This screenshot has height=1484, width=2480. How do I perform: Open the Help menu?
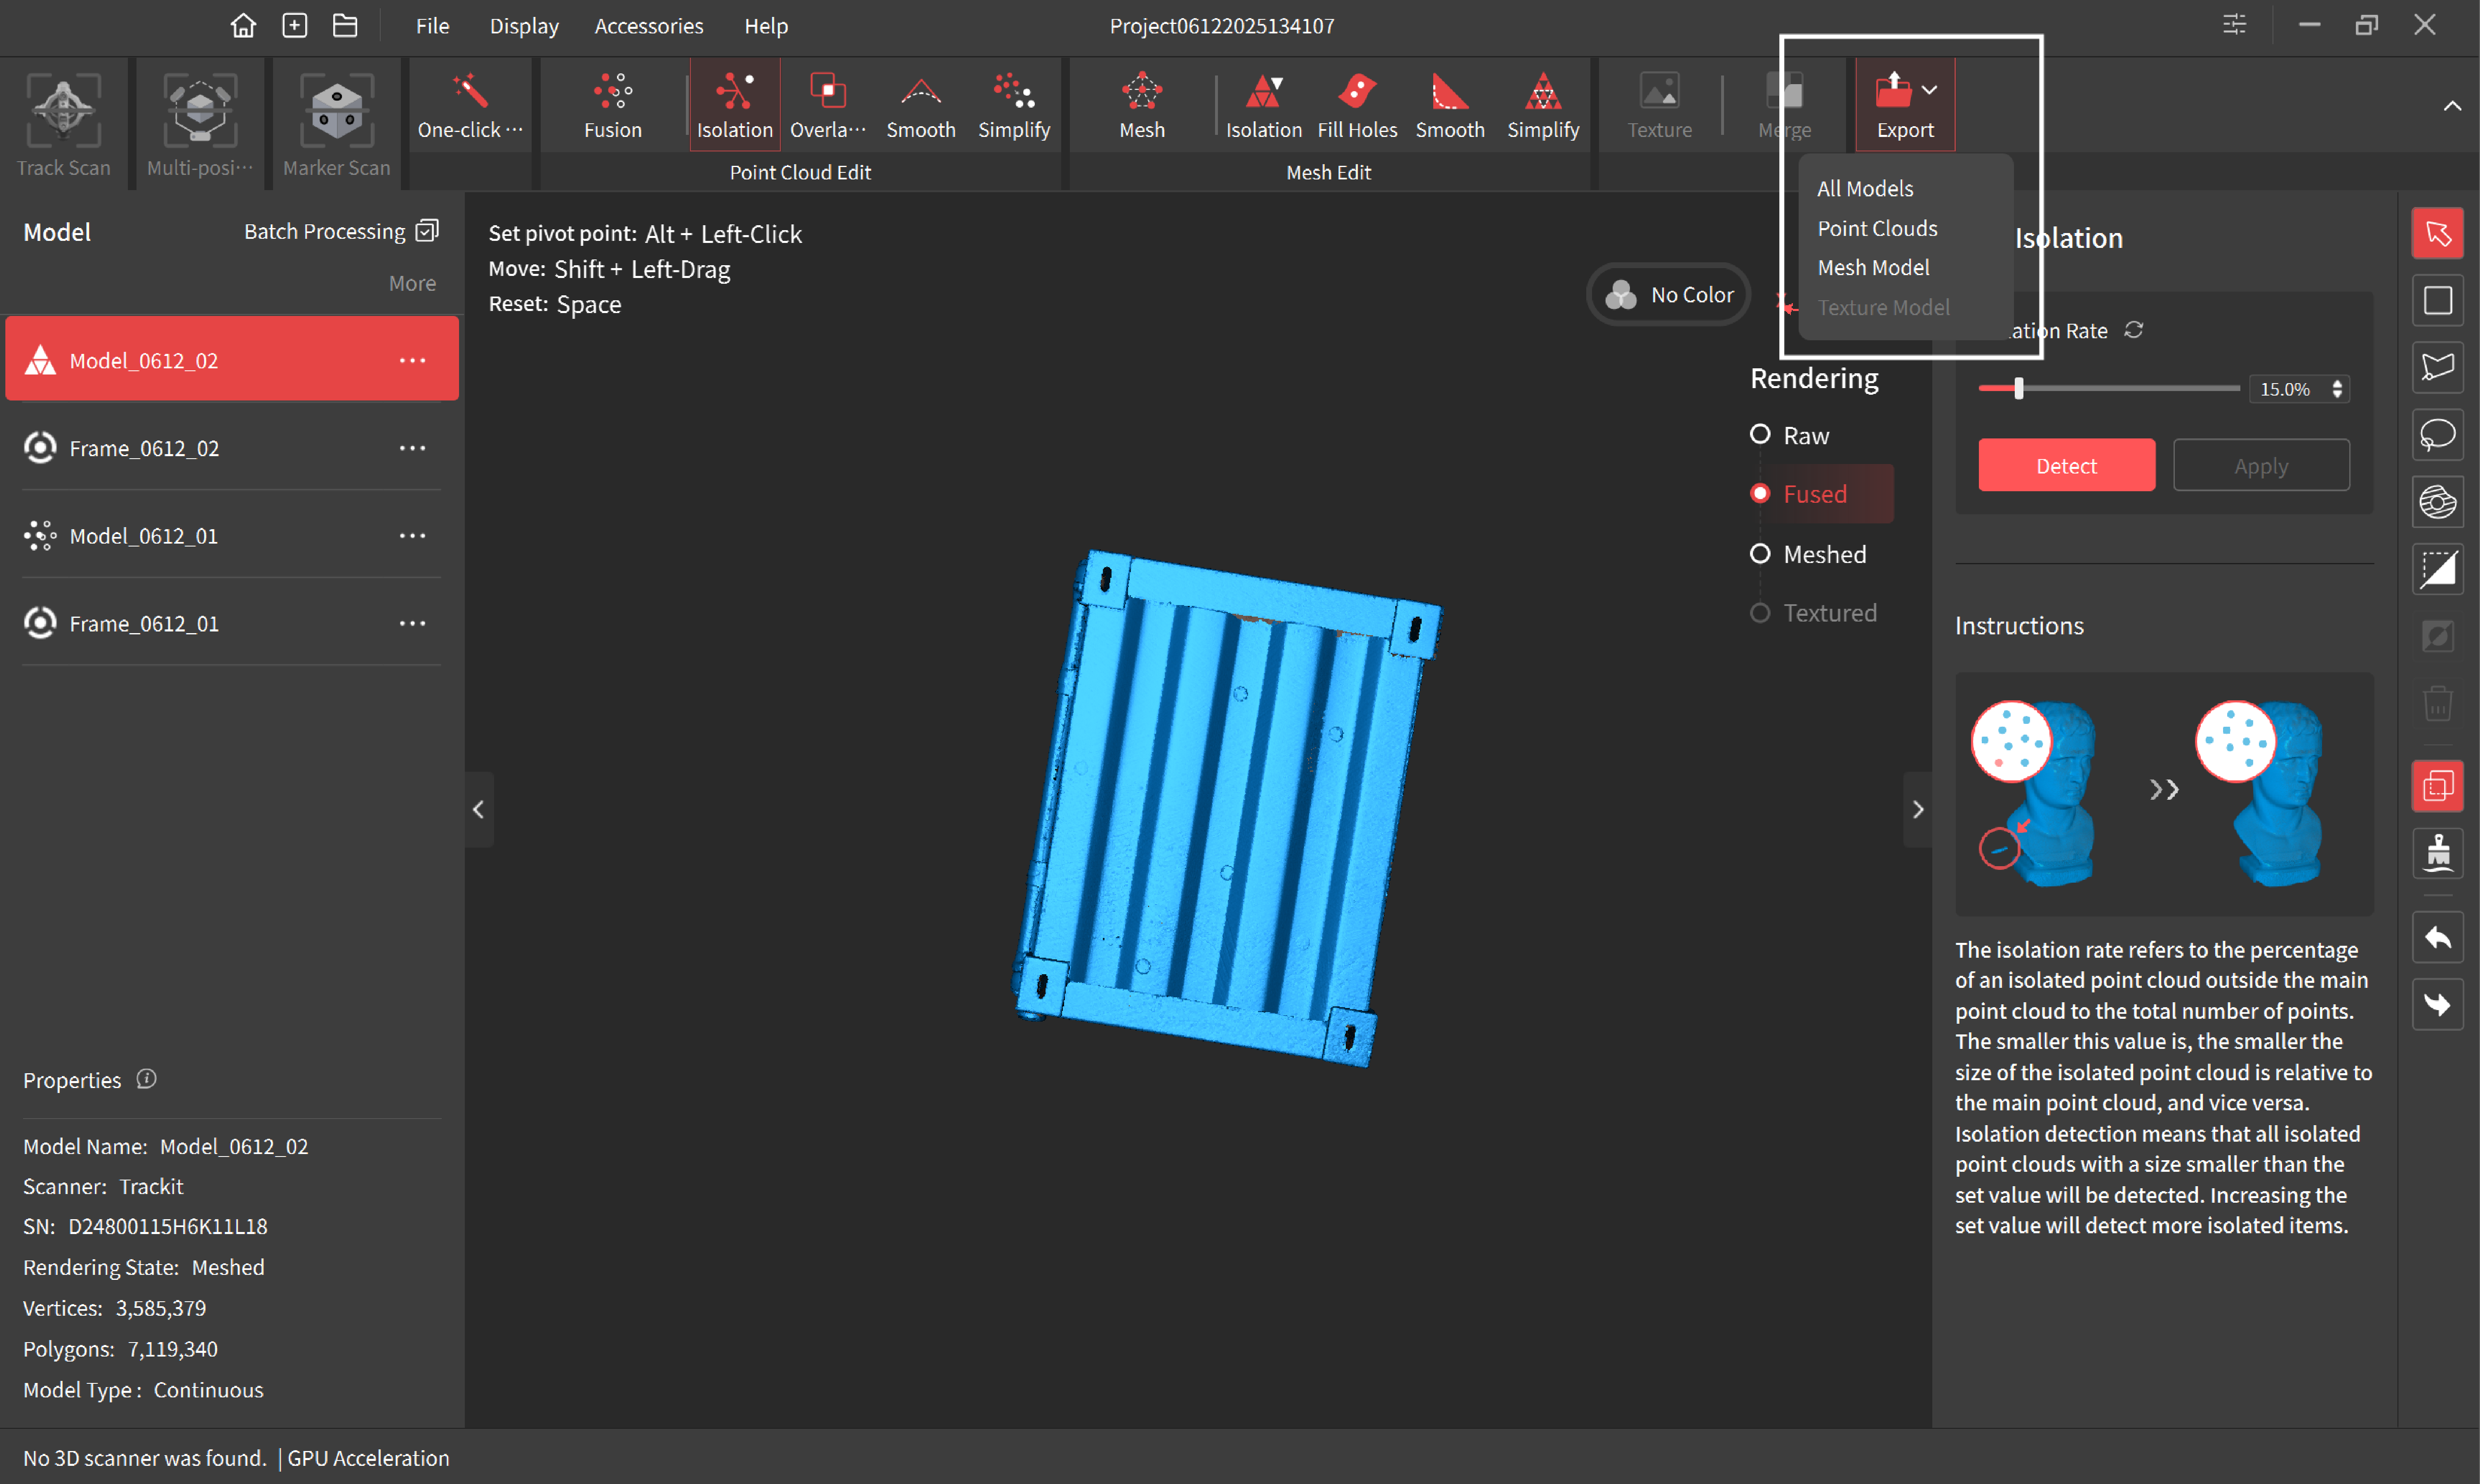765,26
